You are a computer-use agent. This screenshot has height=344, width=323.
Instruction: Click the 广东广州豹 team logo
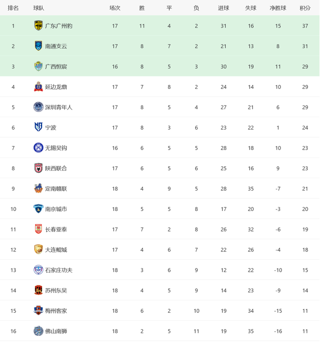point(38,26)
